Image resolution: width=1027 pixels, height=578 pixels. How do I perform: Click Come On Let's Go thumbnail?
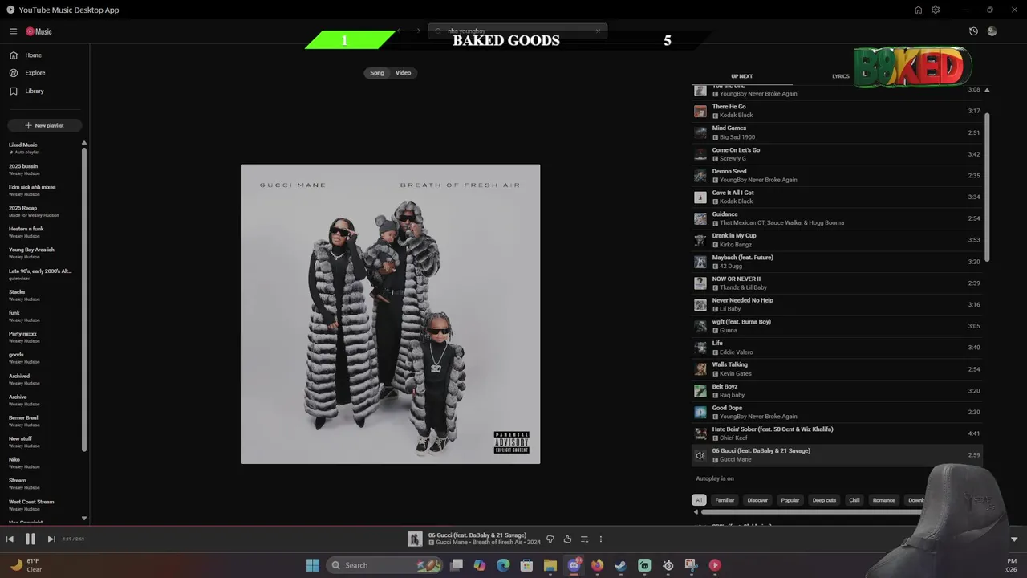pos(700,154)
